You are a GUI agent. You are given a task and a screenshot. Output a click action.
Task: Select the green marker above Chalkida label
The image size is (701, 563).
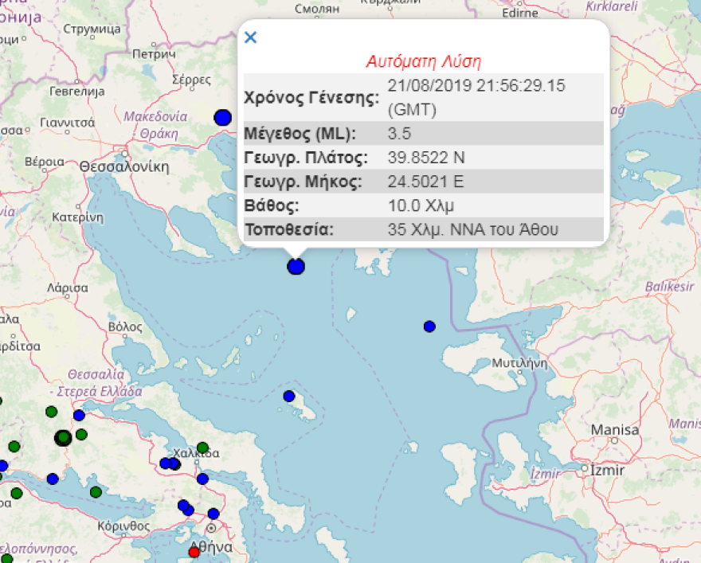202,448
